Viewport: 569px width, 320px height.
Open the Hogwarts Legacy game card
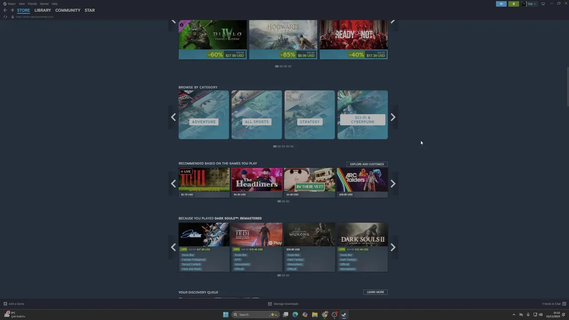(283, 40)
